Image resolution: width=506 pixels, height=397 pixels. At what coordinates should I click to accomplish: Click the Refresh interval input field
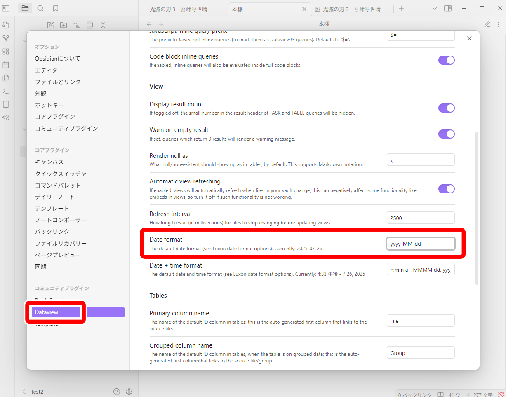(421, 218)
